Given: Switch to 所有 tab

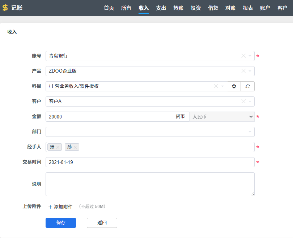Looking at the screenshot, I should click(x=126, y=8).
